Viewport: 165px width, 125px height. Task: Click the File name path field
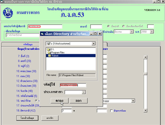[77, 75]
